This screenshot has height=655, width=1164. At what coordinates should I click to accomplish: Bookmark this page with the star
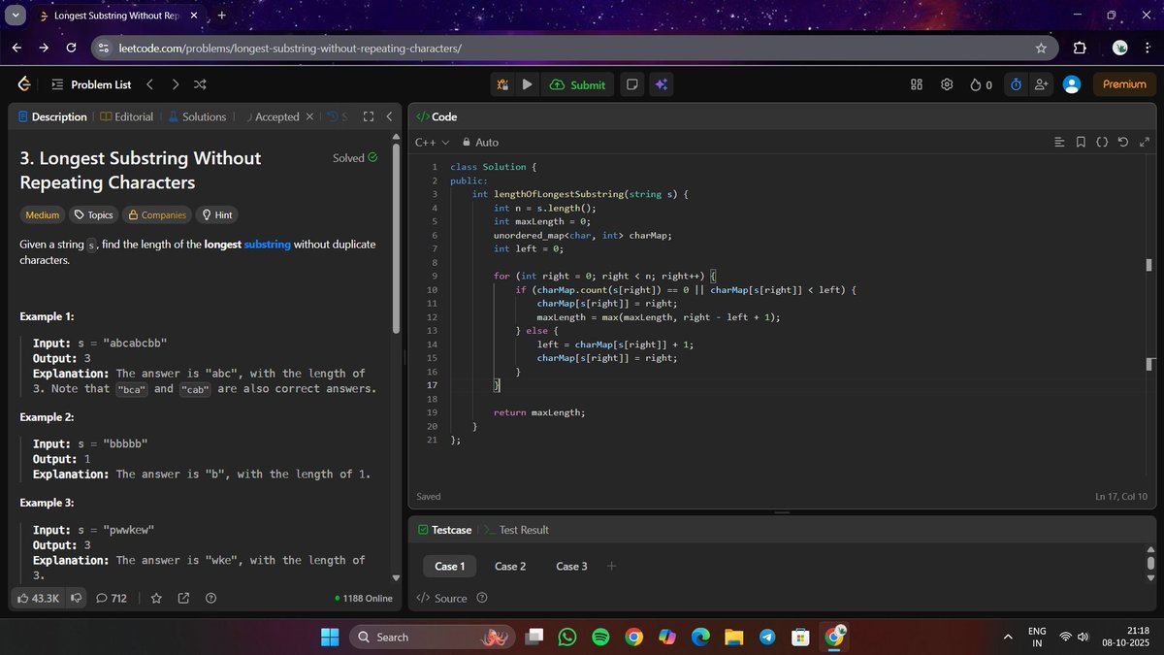point(1041,48)
